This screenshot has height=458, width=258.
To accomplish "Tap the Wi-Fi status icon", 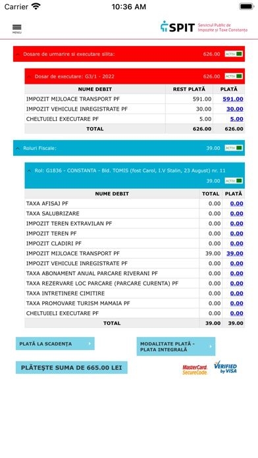I will (36, 7).
